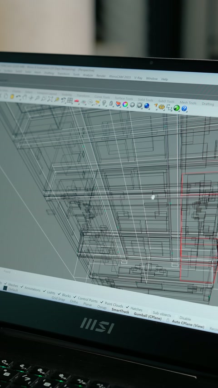
Task: Click the Undo View Change icon
Action: (x=64, y=100)
